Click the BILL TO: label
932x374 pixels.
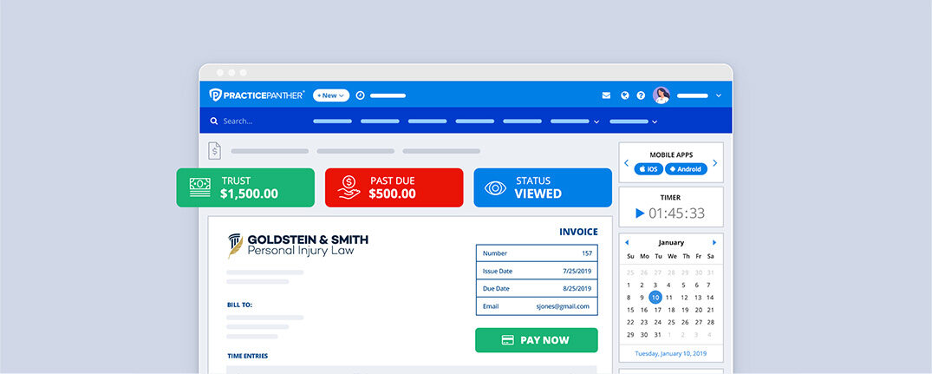[x=239, y=305]
